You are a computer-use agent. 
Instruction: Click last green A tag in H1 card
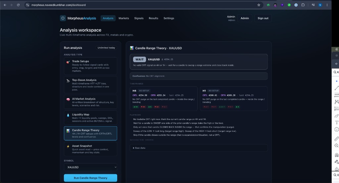(x=237, y=107)
